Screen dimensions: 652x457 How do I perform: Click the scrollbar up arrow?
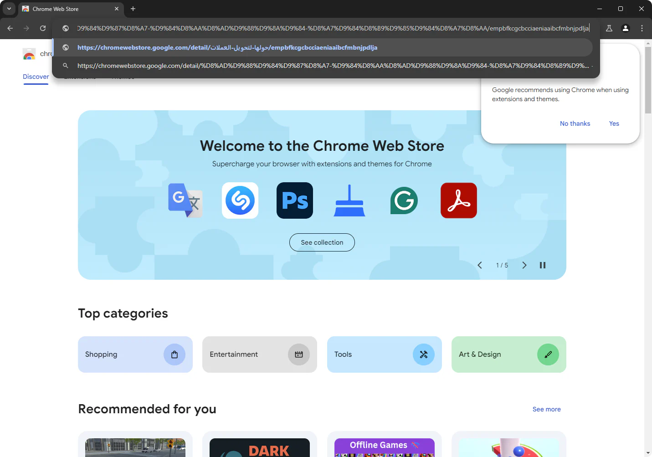(x=648, y=43)
